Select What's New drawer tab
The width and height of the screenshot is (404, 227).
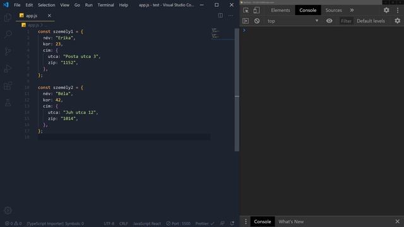pos(291,221)
